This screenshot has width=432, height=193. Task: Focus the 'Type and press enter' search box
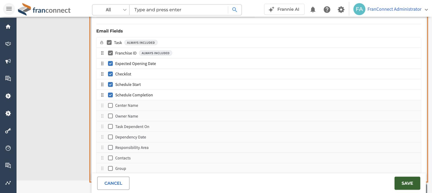tap(179, 10)
